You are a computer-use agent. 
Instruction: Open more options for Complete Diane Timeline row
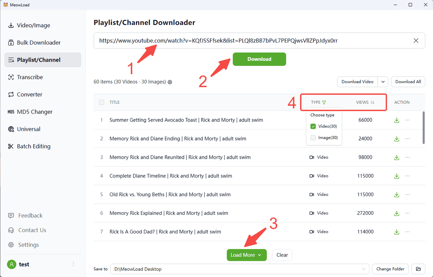[x=407, y=176]
